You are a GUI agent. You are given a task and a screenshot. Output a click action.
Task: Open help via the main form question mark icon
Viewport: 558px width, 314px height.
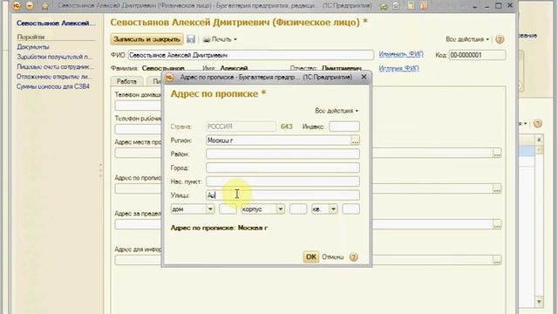tap(500, 39)
